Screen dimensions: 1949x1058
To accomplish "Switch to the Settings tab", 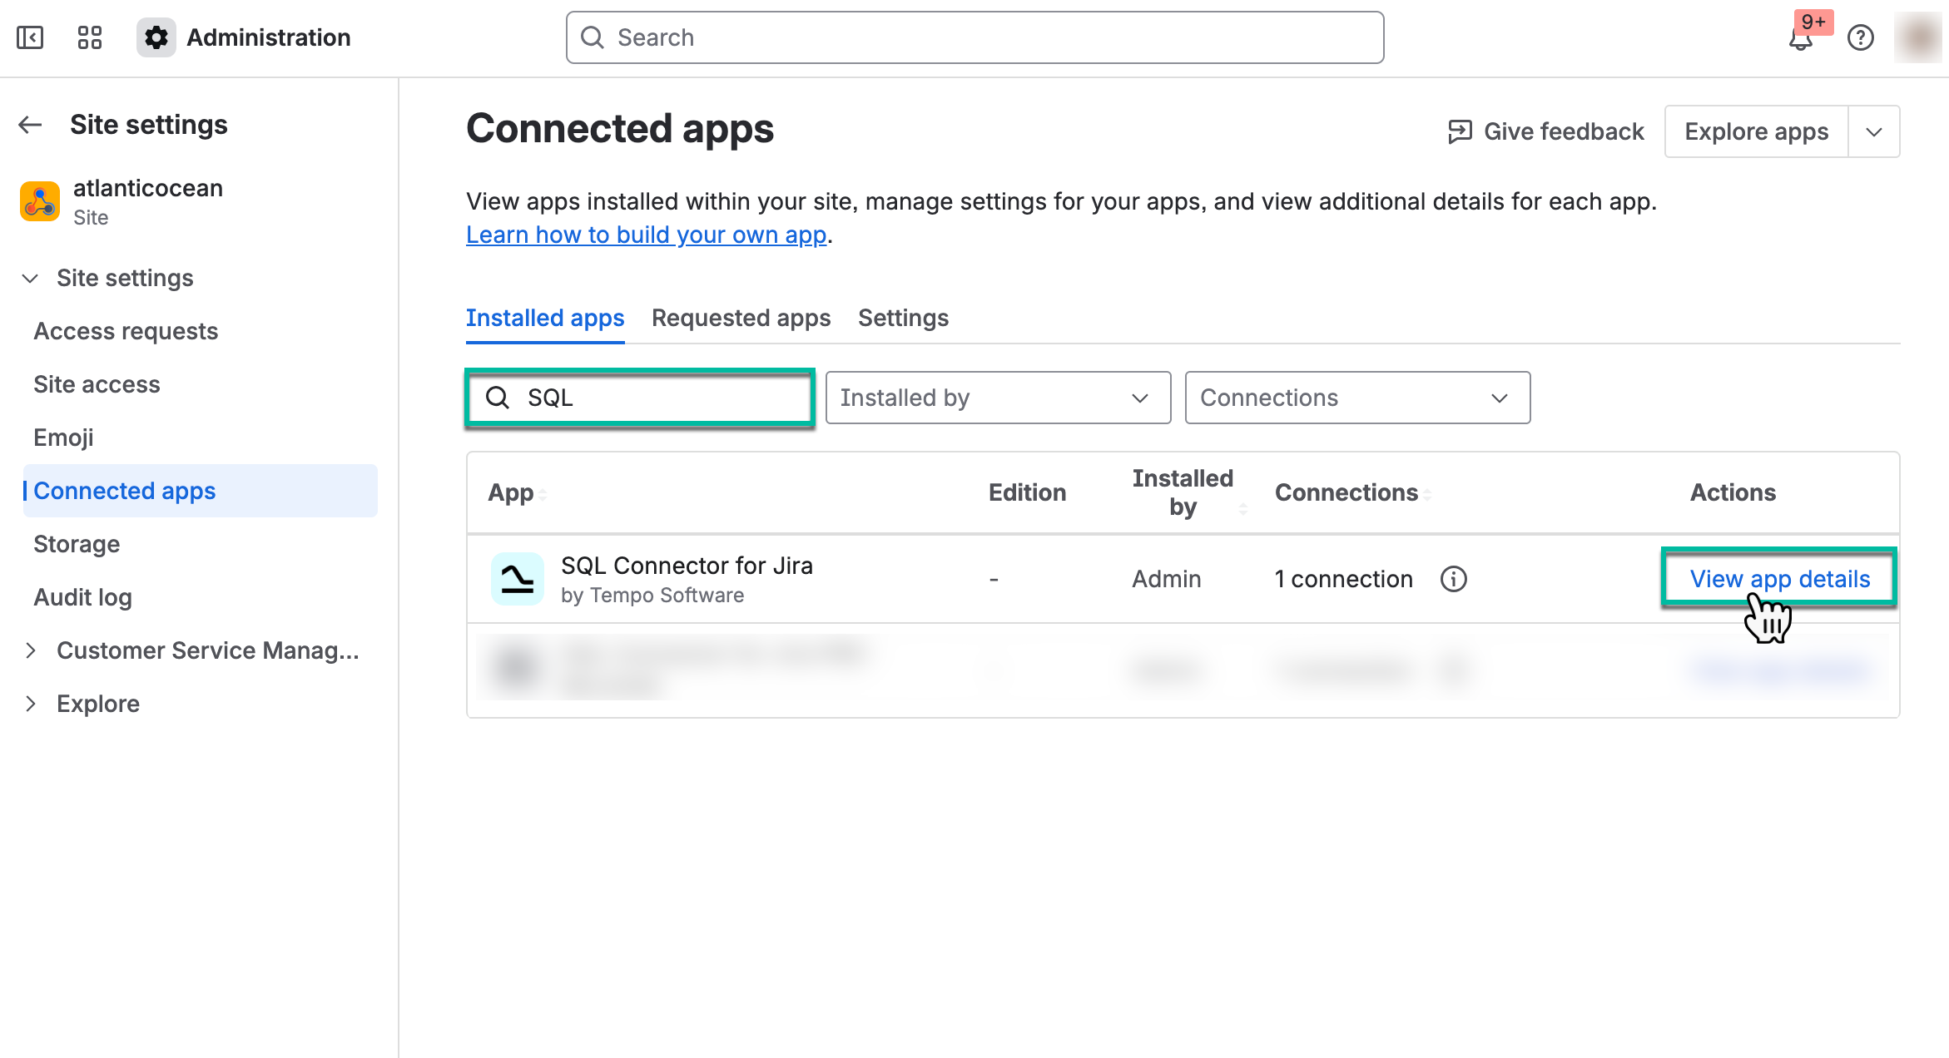I will (x=903, y=318).
